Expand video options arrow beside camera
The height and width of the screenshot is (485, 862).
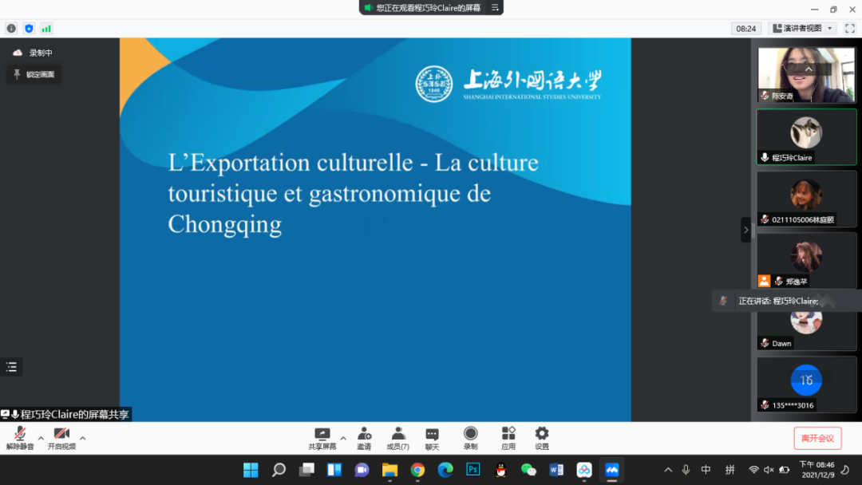(82, 438)
